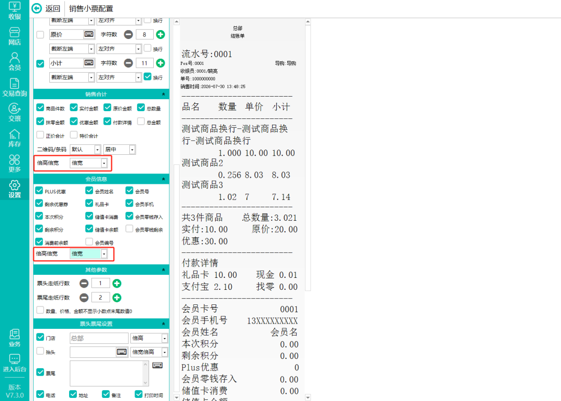The width and height of the screenshot is (561, 401).
Task: Open the 交班 shift handover icon
Action: (x=15, y=113)
